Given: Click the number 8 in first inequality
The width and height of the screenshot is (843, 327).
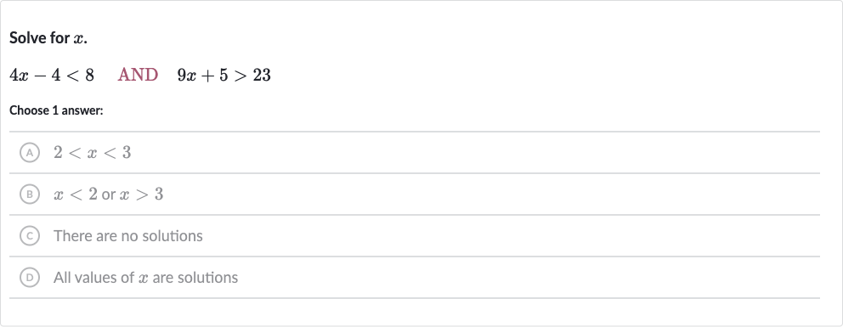Looking at the screenshot, I should 89,76.
